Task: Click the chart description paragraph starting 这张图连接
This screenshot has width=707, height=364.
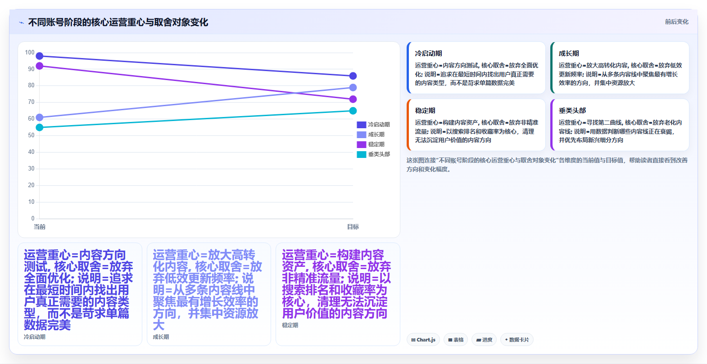Action: tap(547, 165)
